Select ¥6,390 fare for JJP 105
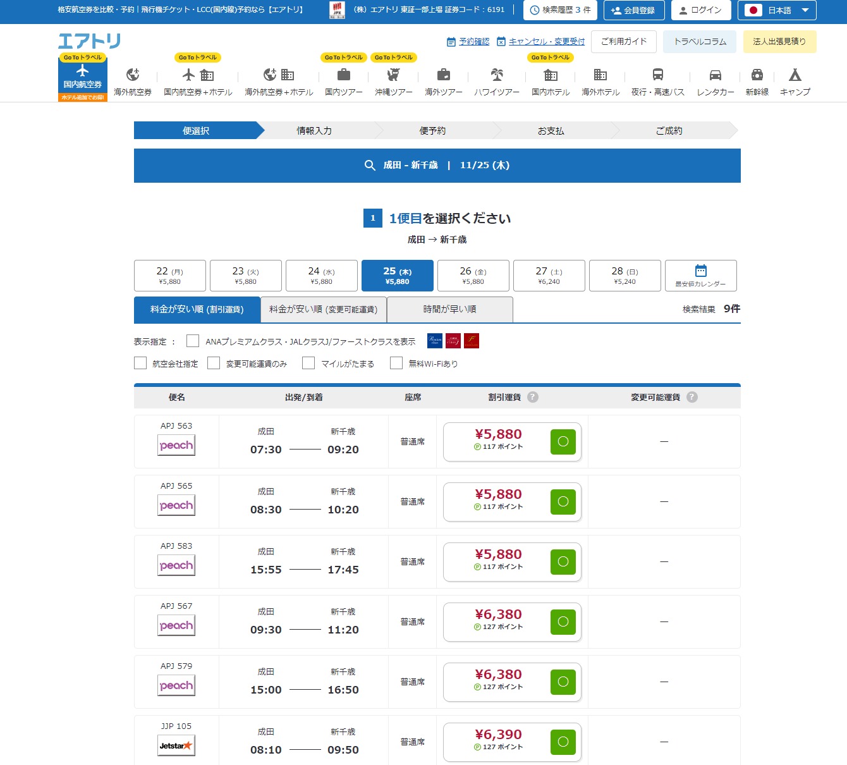 pos(512,742)
